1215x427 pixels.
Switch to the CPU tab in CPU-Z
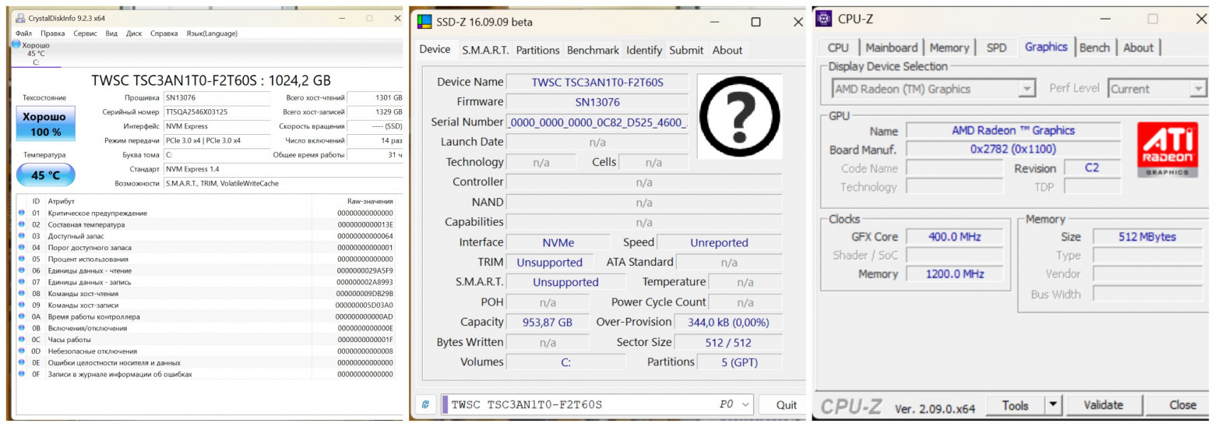coord(839,48)
